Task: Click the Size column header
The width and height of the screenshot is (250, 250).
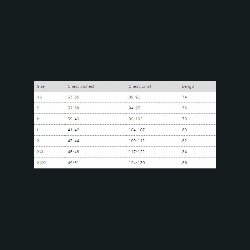Action: (41, 87)
